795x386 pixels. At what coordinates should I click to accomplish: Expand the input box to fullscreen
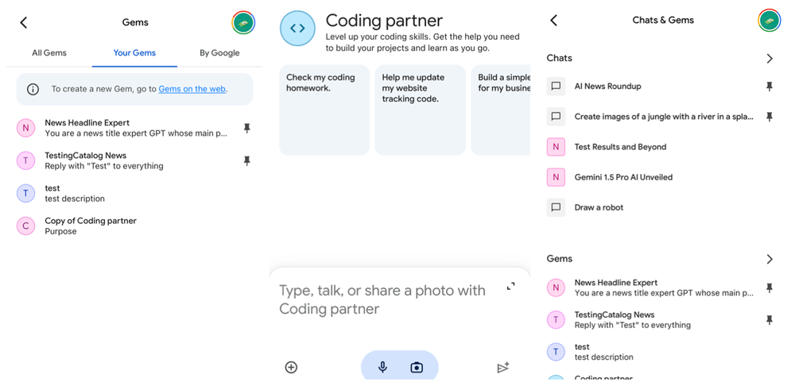510,286
